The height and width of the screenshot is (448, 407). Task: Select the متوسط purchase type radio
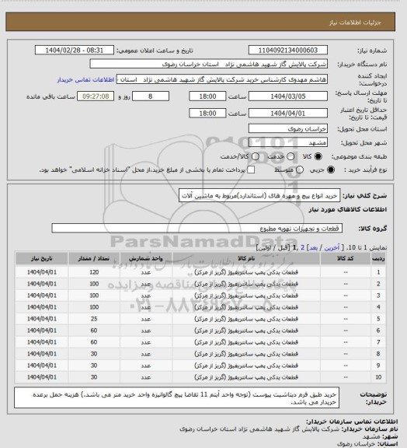click(300, 170)
